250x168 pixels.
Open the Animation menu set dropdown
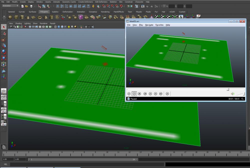[x=10, y=6]
